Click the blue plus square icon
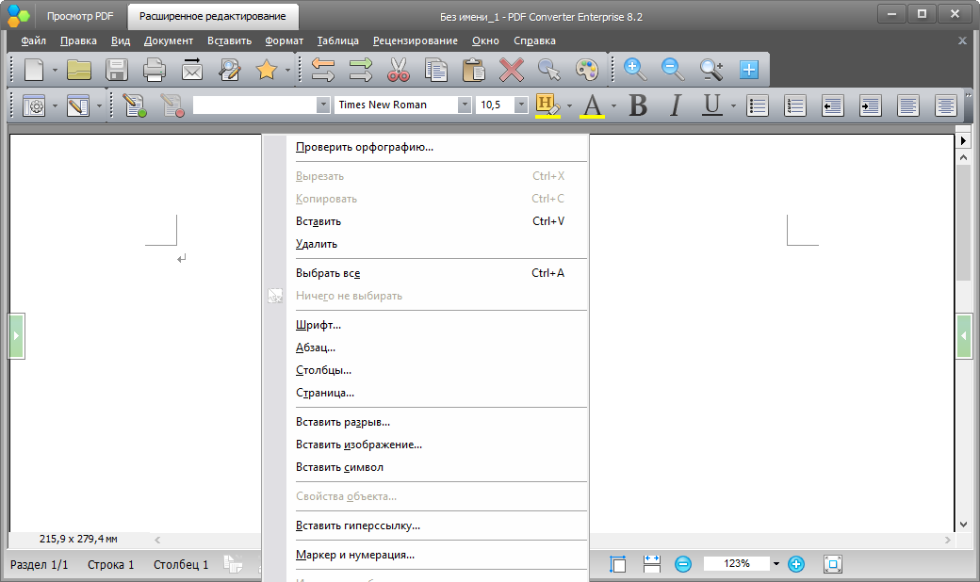 coord(749,70)
